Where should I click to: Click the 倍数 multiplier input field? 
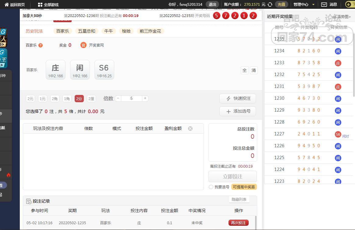click(131, 98)
